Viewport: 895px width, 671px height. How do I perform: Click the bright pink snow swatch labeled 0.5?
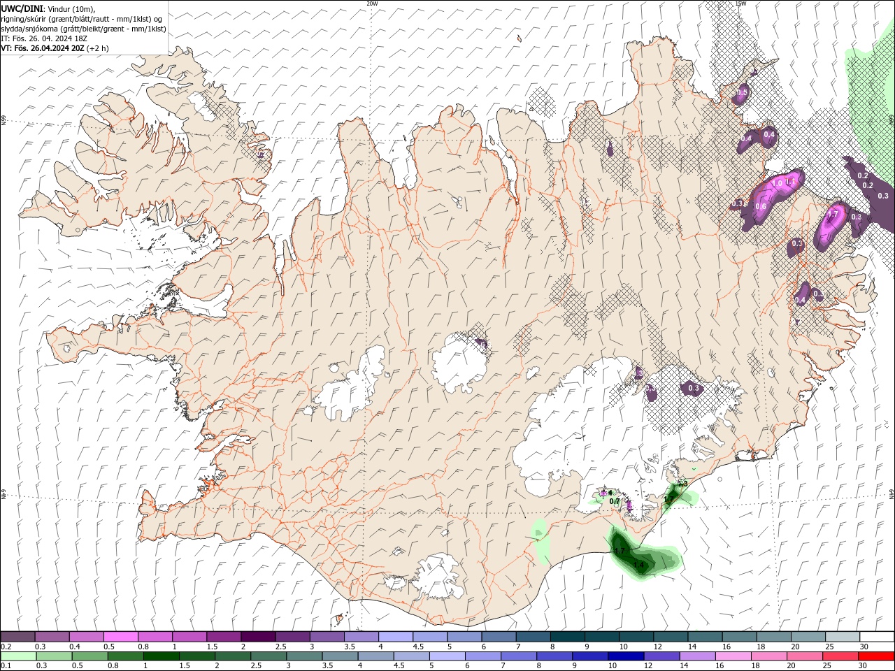point(120,637)
